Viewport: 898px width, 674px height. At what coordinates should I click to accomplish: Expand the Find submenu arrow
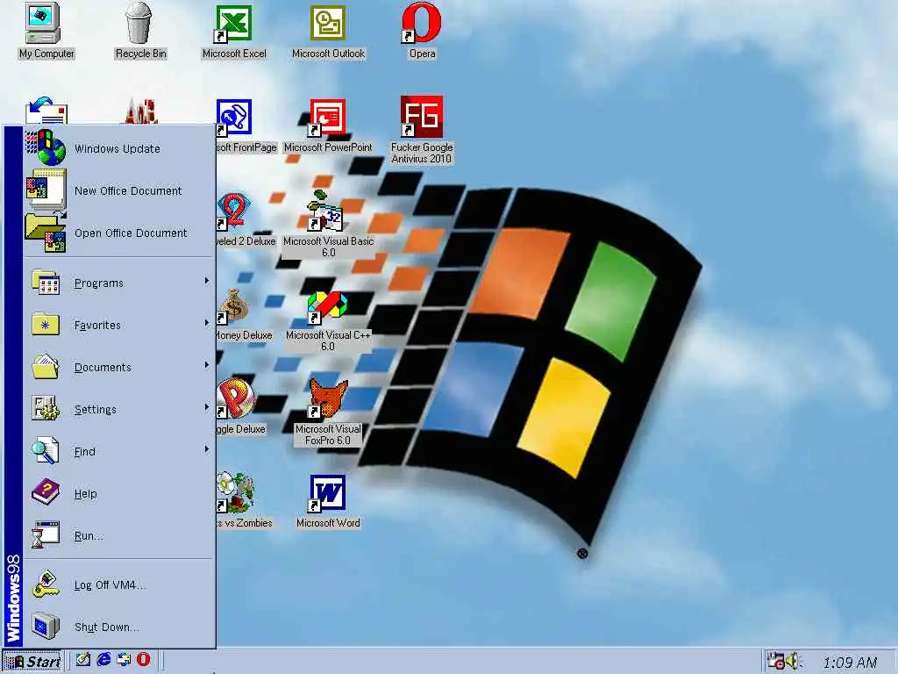tap(207, 449)
